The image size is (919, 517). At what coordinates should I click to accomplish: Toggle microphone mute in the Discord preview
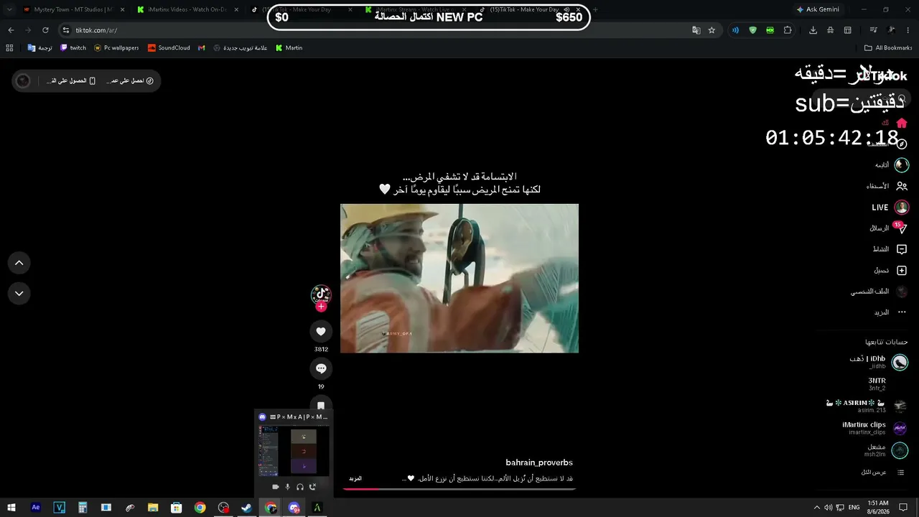point(287,487)
